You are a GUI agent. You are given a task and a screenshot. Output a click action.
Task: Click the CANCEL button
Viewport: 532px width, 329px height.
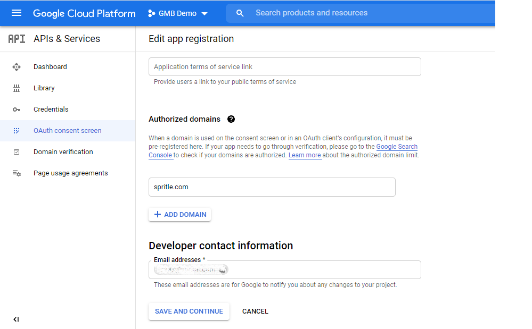click(255, 311)
